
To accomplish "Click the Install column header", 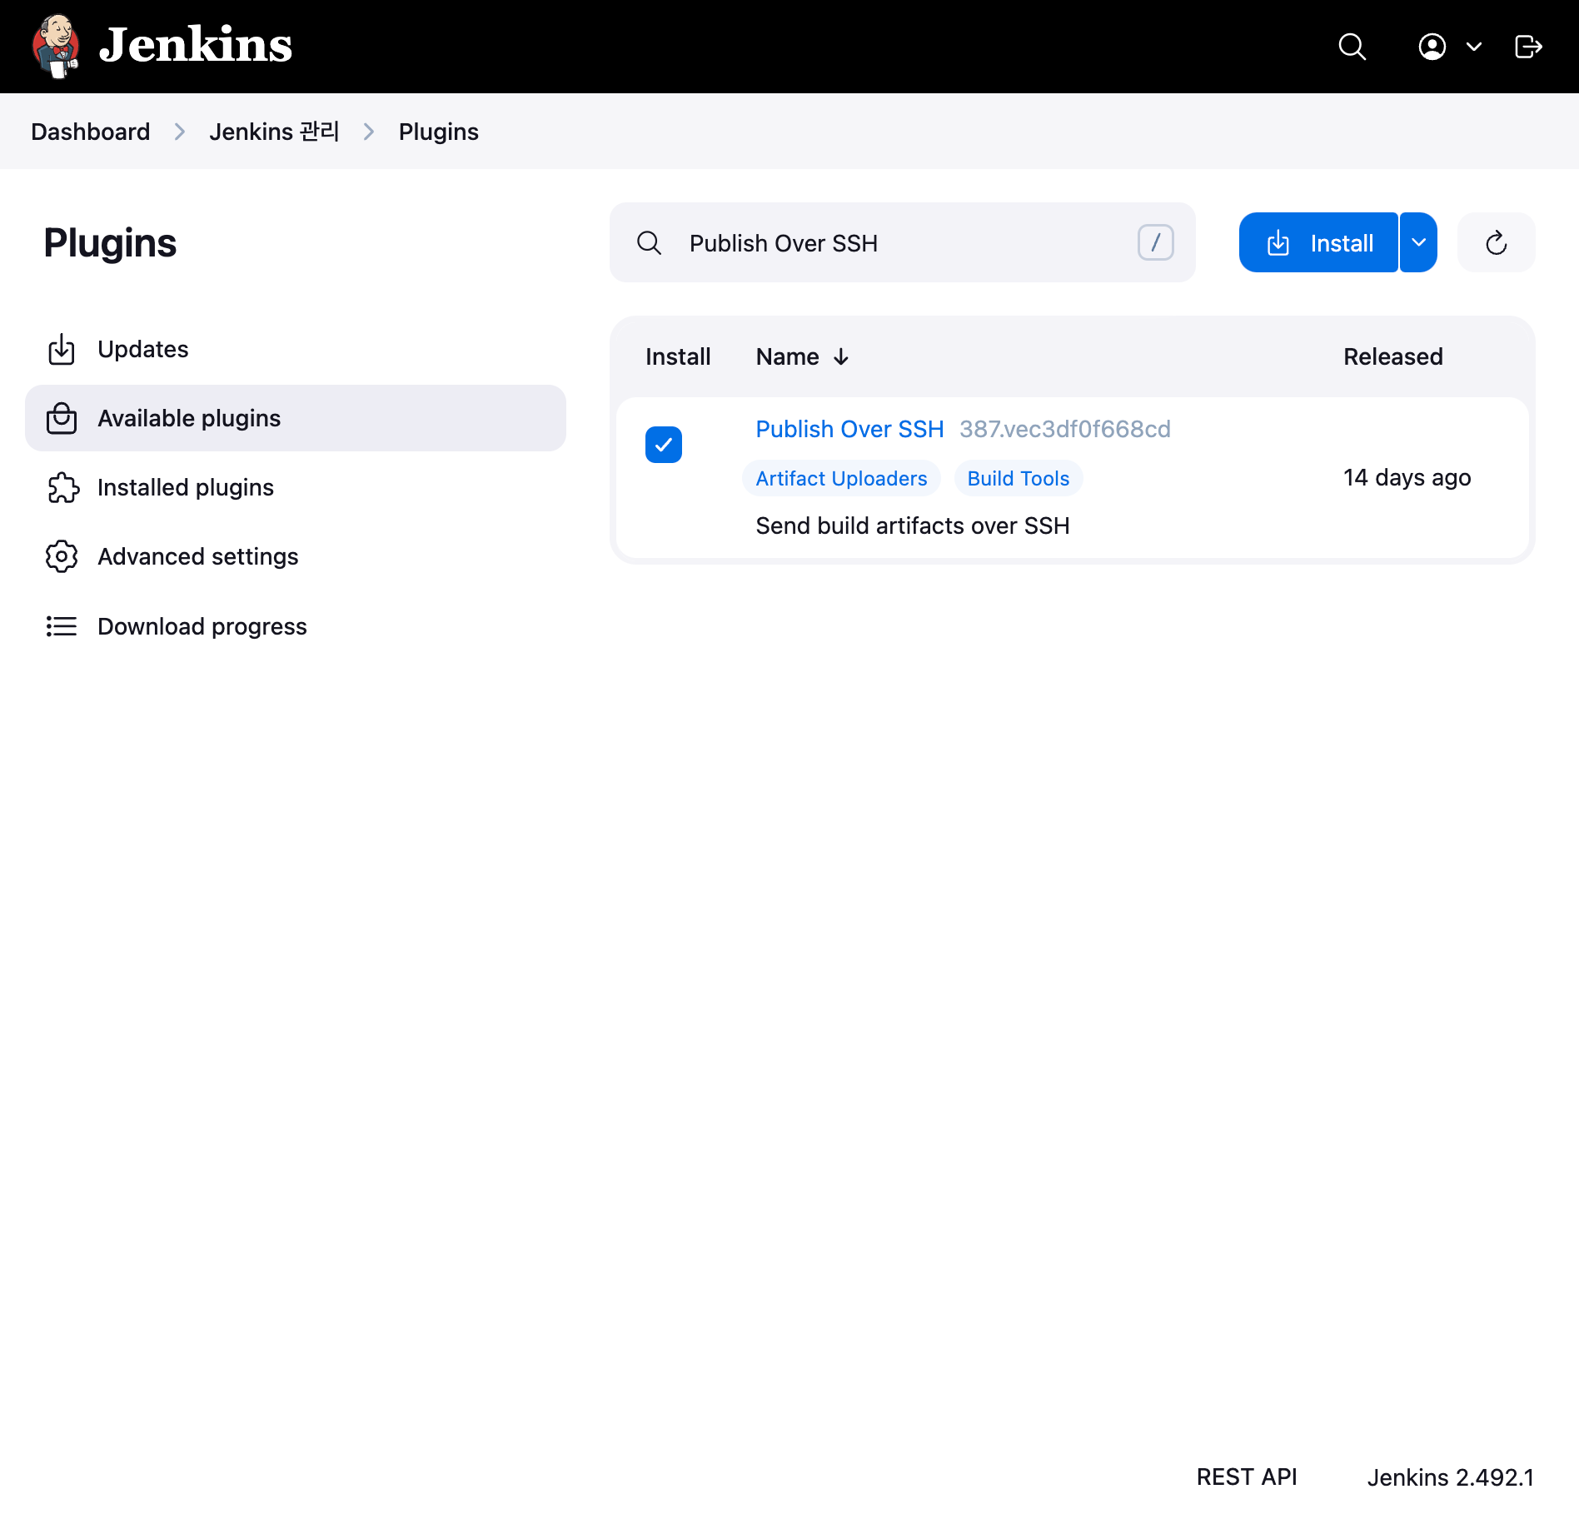I will (678, 356).
